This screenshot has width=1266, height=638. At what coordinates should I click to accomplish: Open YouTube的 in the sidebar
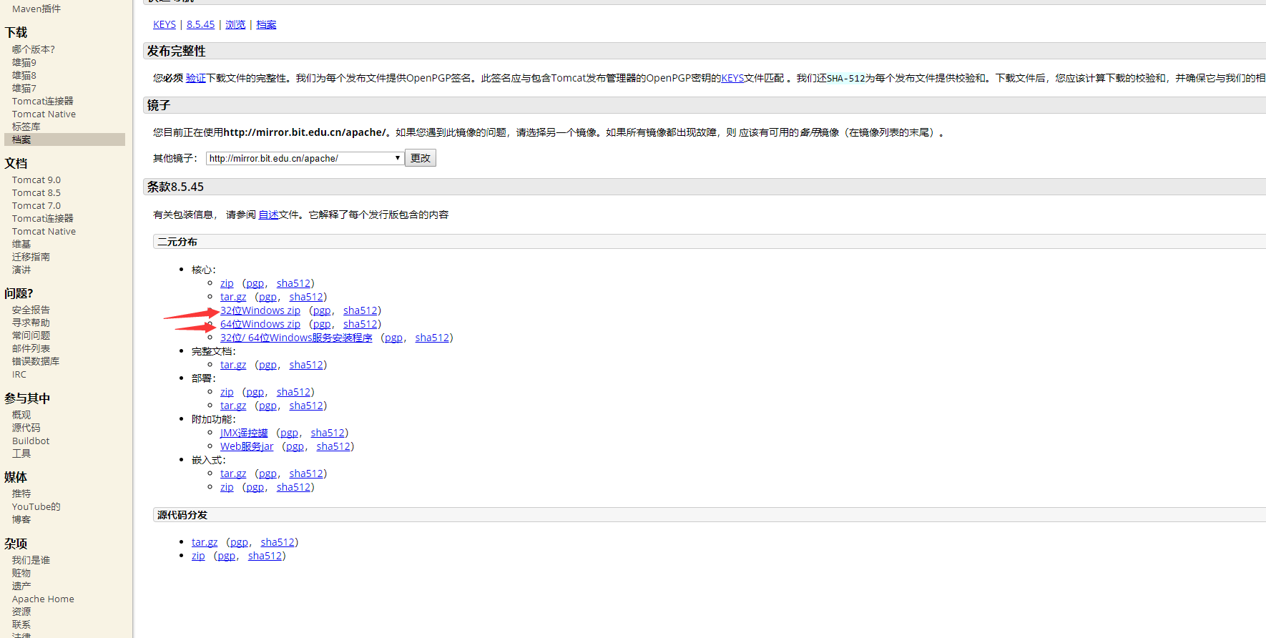36,506
